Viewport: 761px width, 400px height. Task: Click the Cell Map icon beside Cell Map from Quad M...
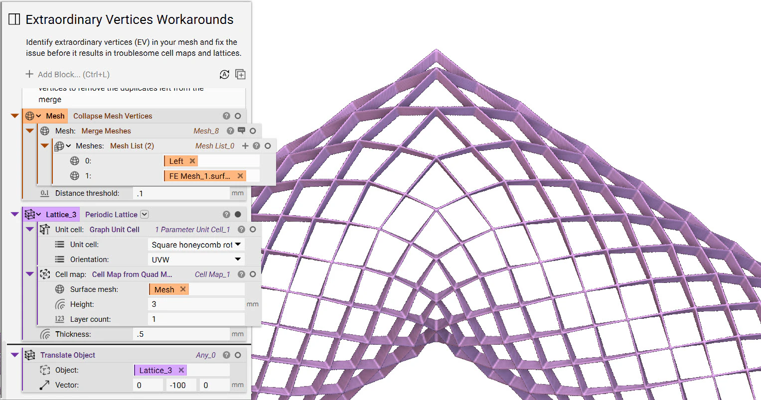44,274
